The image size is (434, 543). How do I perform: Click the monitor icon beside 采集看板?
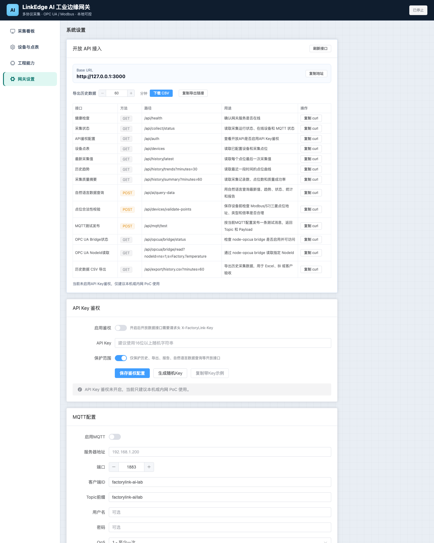[13, 31]
